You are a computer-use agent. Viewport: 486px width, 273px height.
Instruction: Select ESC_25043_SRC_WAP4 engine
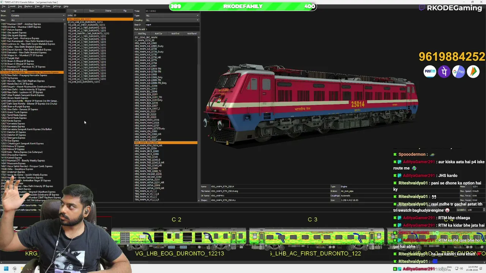click(166, 38)
